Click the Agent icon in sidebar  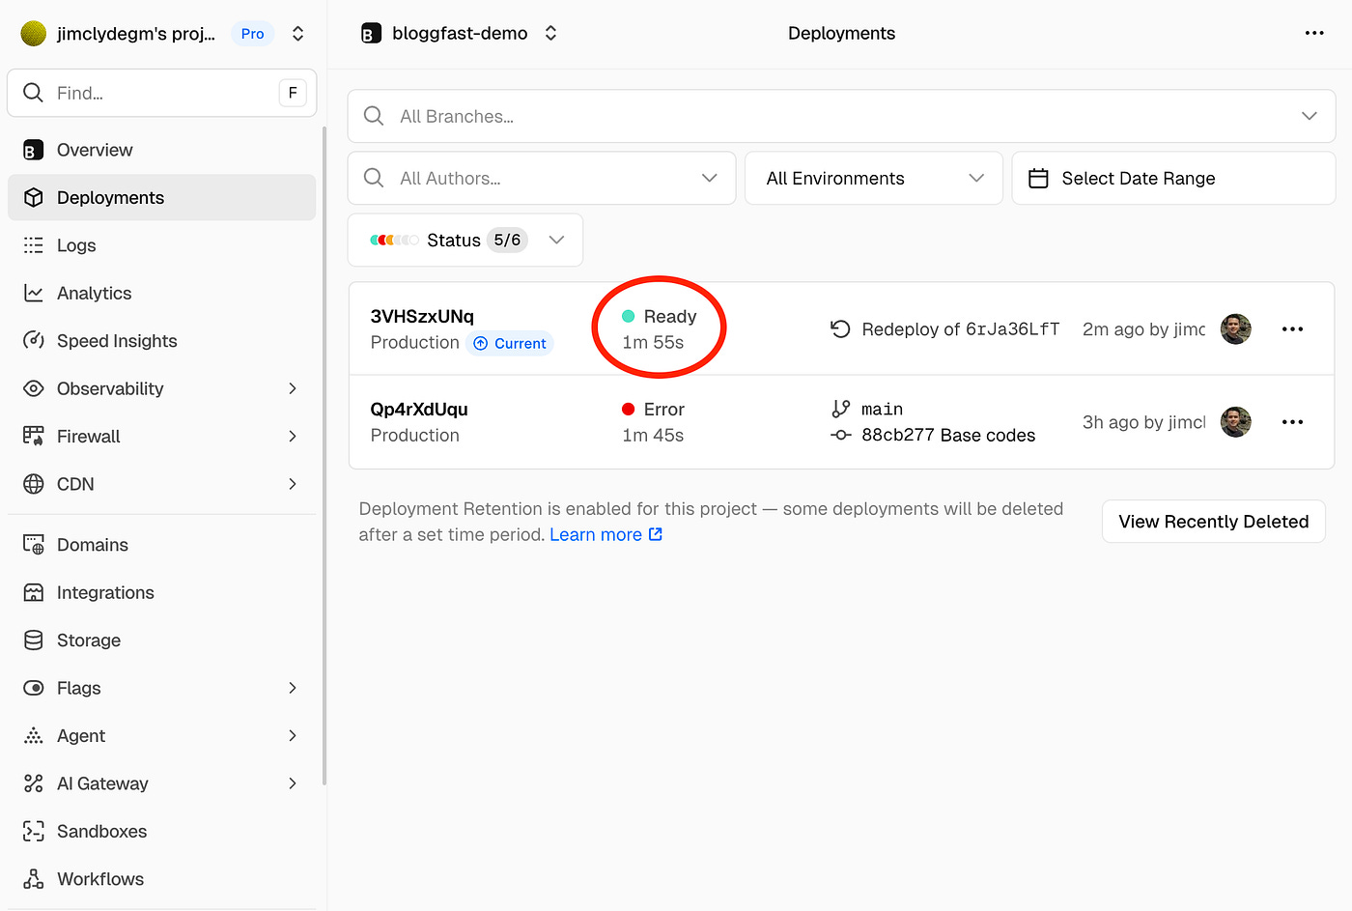tap(34, 736)
